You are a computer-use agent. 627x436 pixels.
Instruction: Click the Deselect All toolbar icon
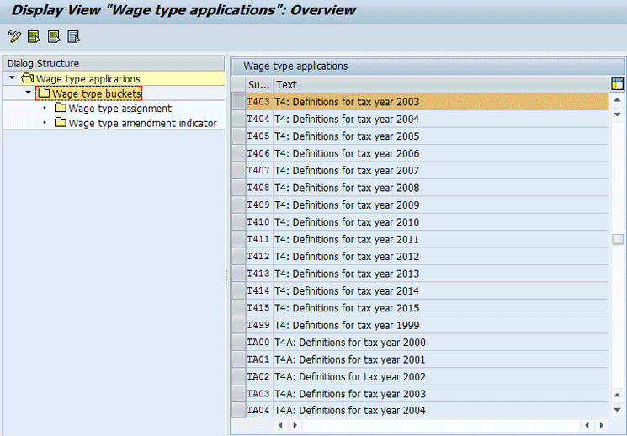(x=74, y=36)
